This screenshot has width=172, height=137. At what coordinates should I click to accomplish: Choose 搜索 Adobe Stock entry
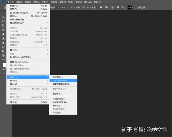[x=28, y=62]
